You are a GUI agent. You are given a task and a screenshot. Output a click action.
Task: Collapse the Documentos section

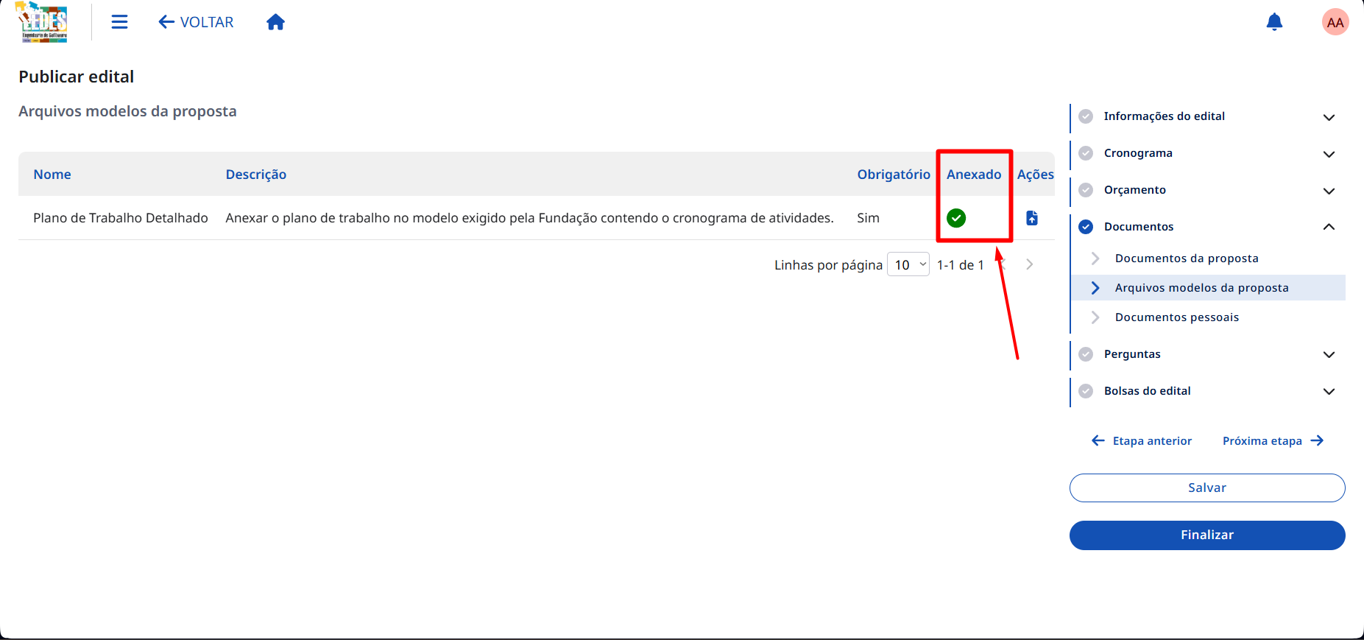click(x=1329, y=227)
